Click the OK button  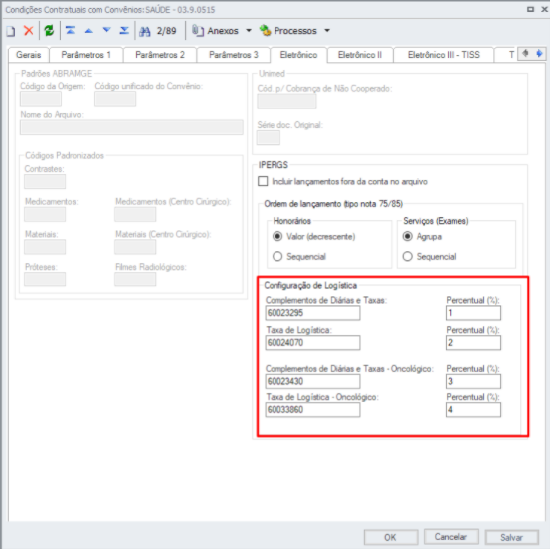[391, 537]
